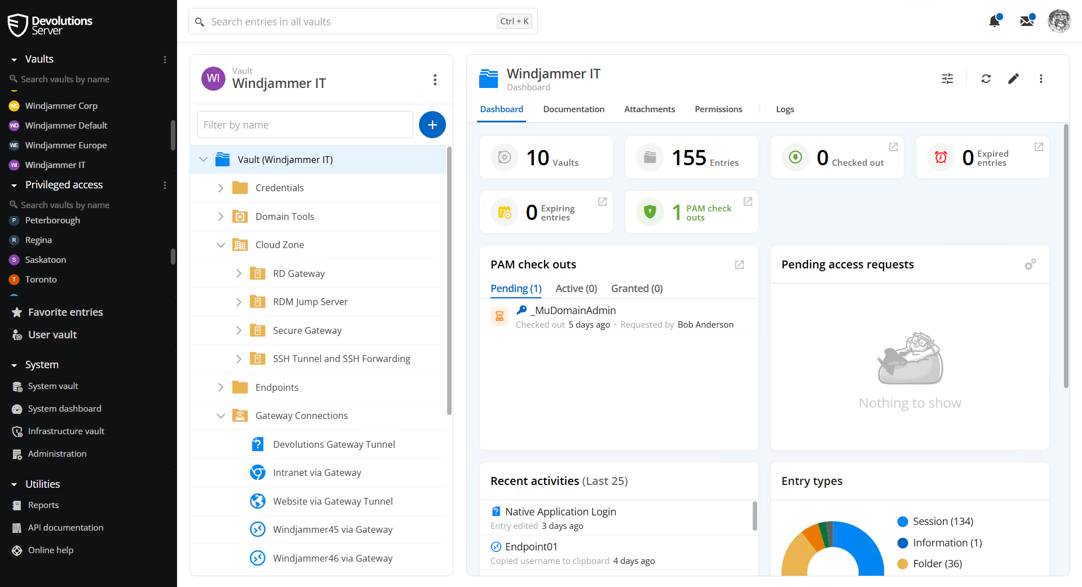This screenshot has width=1082, height=587.
Task: Focus the Filter by name field
Action: tap(305, 125)
